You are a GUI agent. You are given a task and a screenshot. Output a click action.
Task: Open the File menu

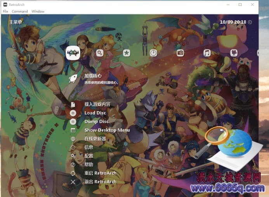coord(5,11)
